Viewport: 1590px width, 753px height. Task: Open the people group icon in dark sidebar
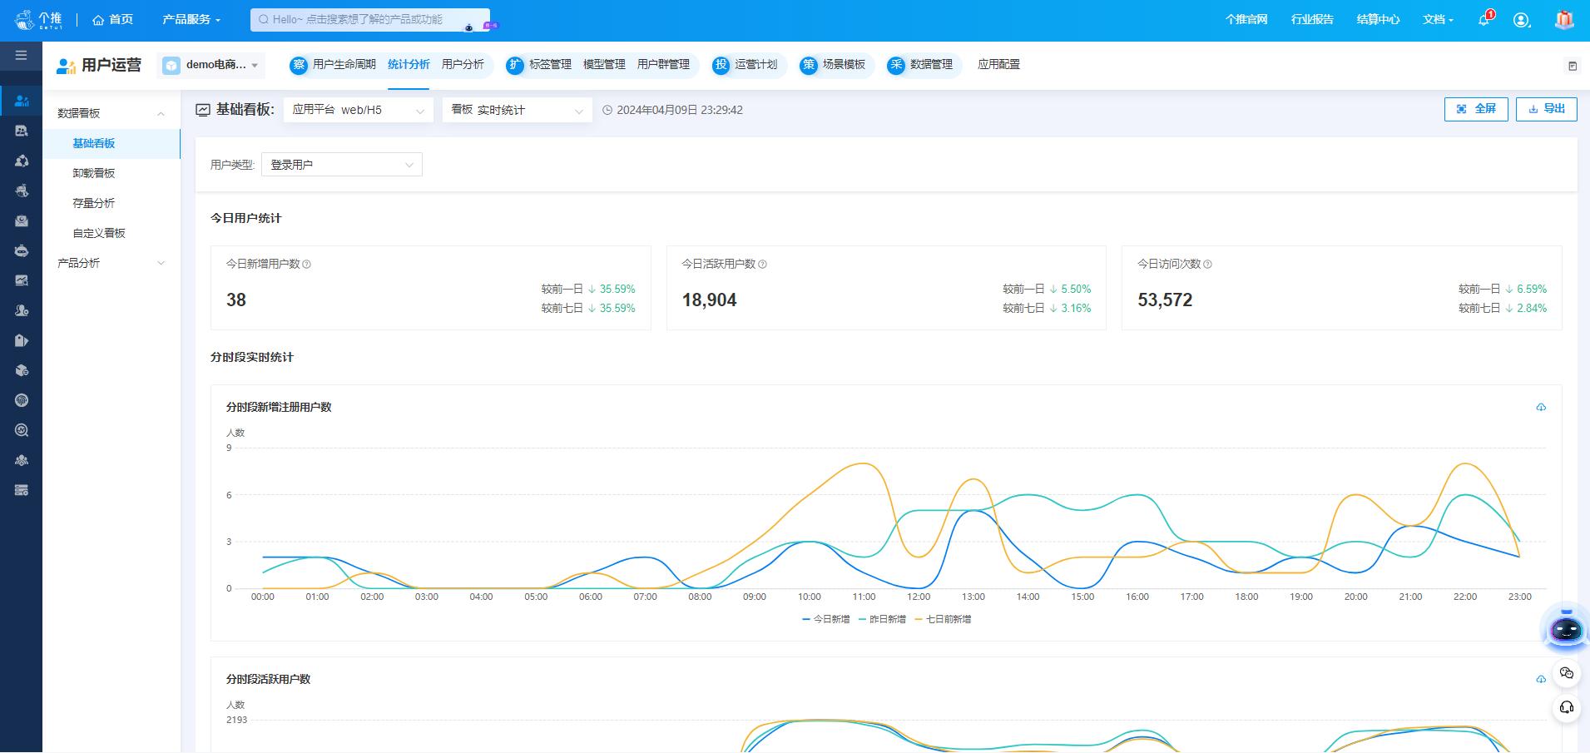pyautogui.click(x=22, y=460)
